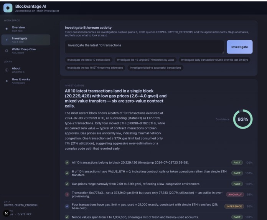Click the investigation query text field
This screenshot has width=267, height=220.
click(x=144, y=47)
